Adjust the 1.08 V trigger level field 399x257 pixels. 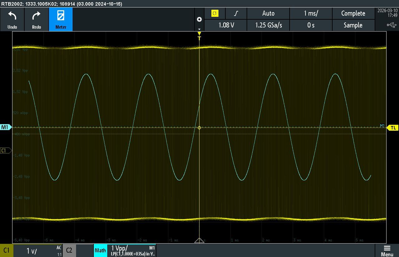point(226,25)
